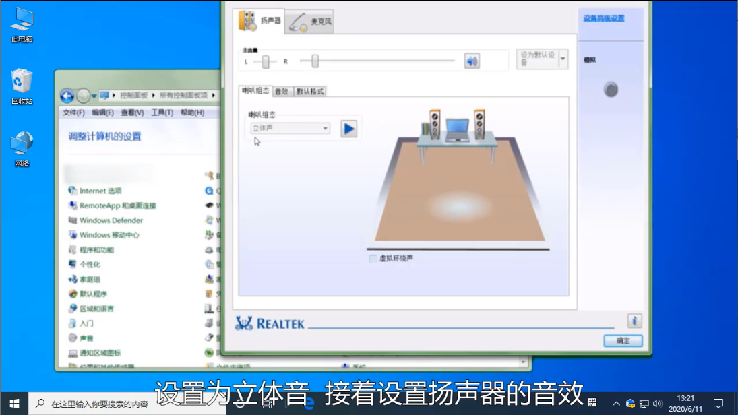
Task: Show hidden system tray icons
Action: point(616,404)
